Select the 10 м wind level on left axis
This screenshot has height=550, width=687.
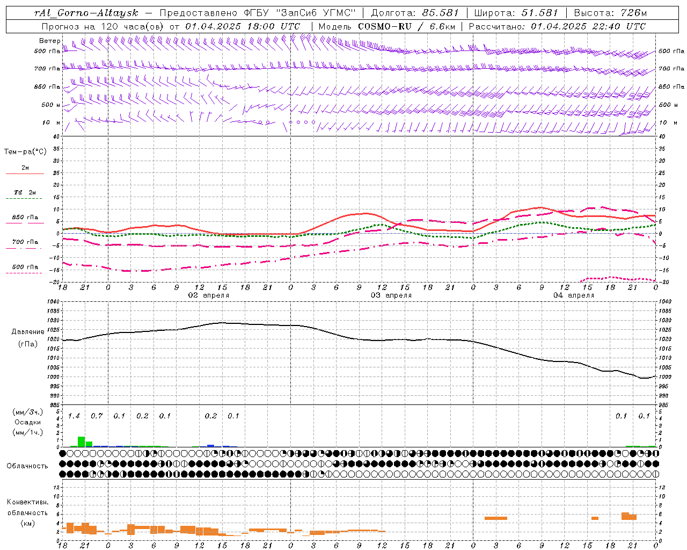pos(52,123)
